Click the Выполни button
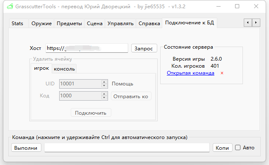Screen dimensions: 269x165 pos(26,148)
